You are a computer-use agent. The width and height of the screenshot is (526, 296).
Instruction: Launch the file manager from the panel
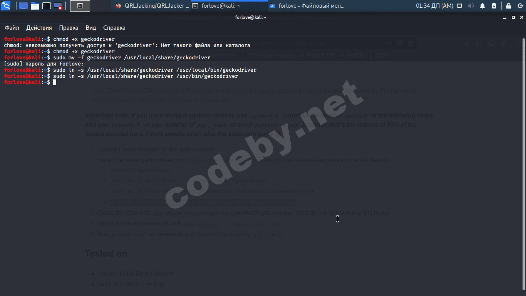pos(35,6)
